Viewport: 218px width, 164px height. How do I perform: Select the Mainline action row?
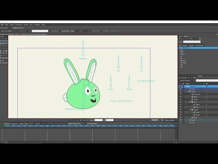click(198, 48)
